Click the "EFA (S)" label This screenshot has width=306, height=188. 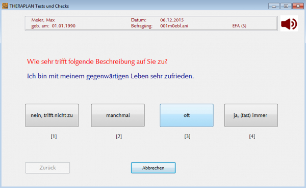click(x=239, y=26)
